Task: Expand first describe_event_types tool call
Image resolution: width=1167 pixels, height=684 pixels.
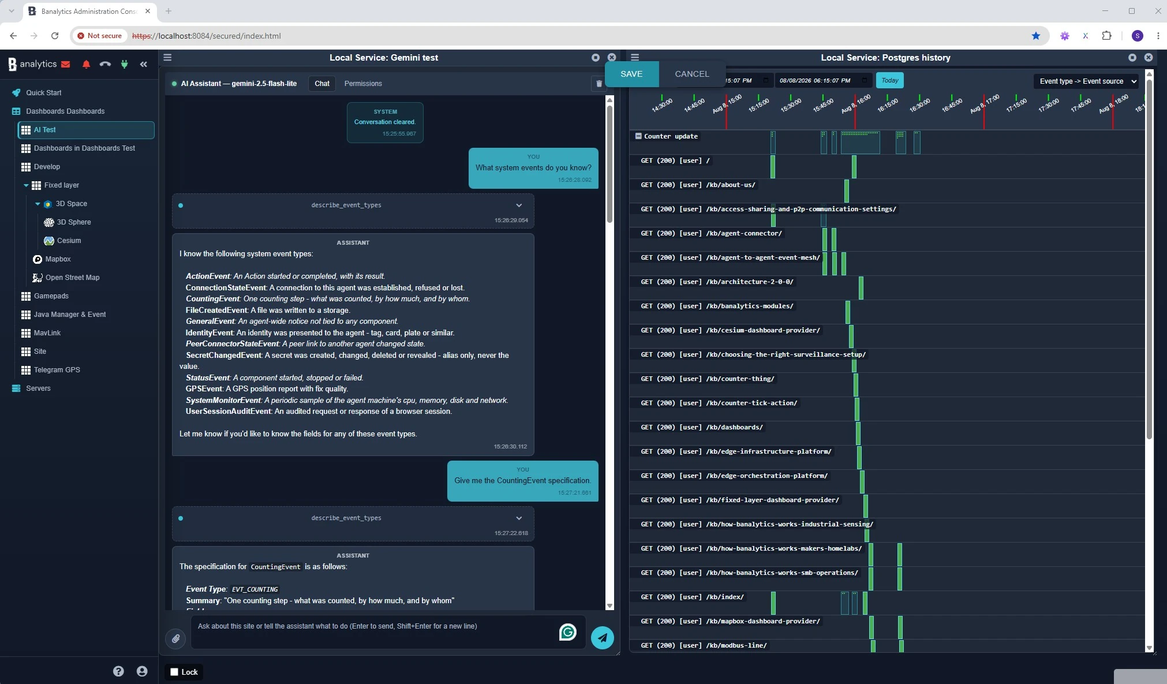Action: coord(519,205)
